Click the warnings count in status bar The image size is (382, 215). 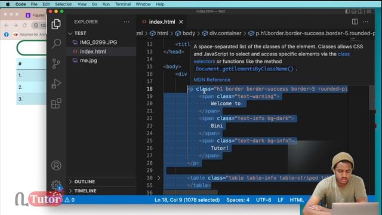pos(70,200)
